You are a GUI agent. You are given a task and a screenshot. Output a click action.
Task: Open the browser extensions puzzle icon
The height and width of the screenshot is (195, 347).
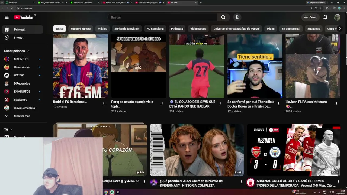(327, 8)
